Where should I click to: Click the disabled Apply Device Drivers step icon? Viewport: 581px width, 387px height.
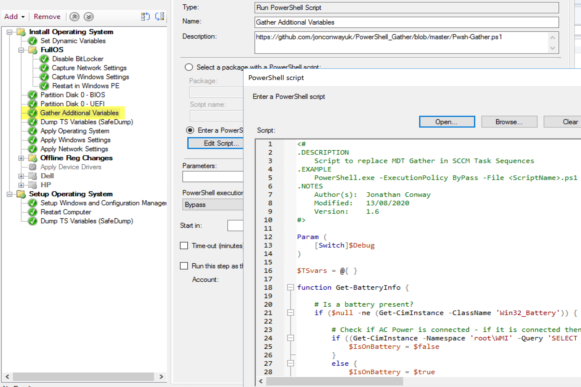point(33,167)
